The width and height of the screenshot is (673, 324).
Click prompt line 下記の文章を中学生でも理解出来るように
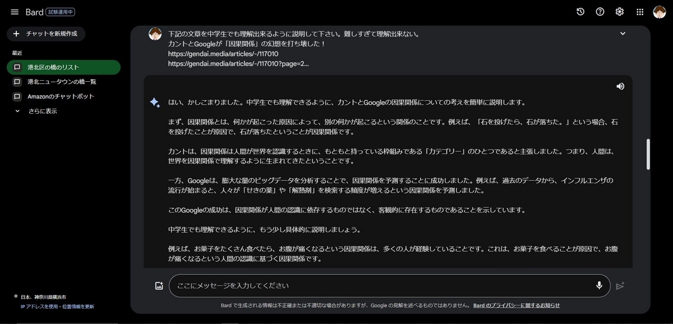tap(294, 34)
